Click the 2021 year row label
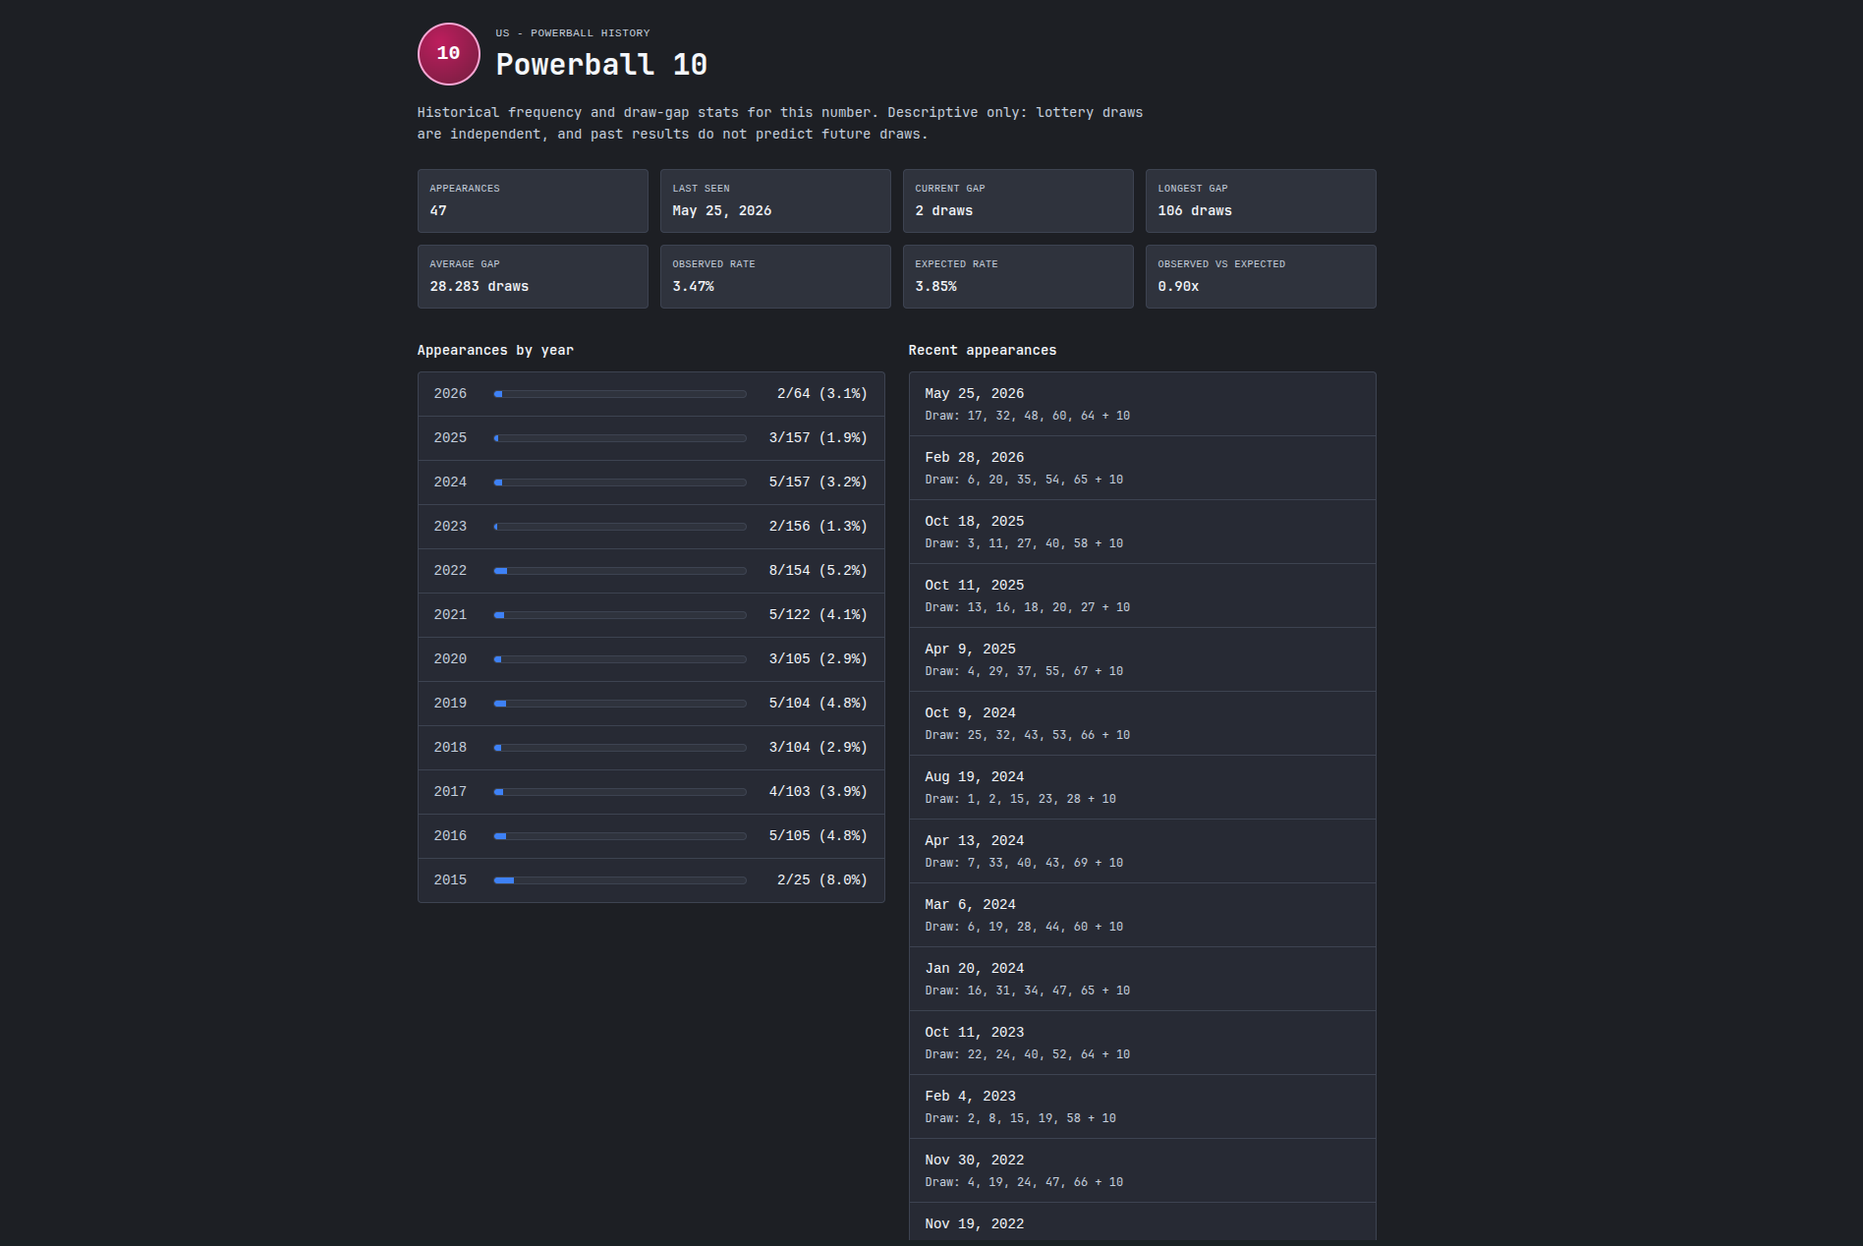 coord(450,615)
